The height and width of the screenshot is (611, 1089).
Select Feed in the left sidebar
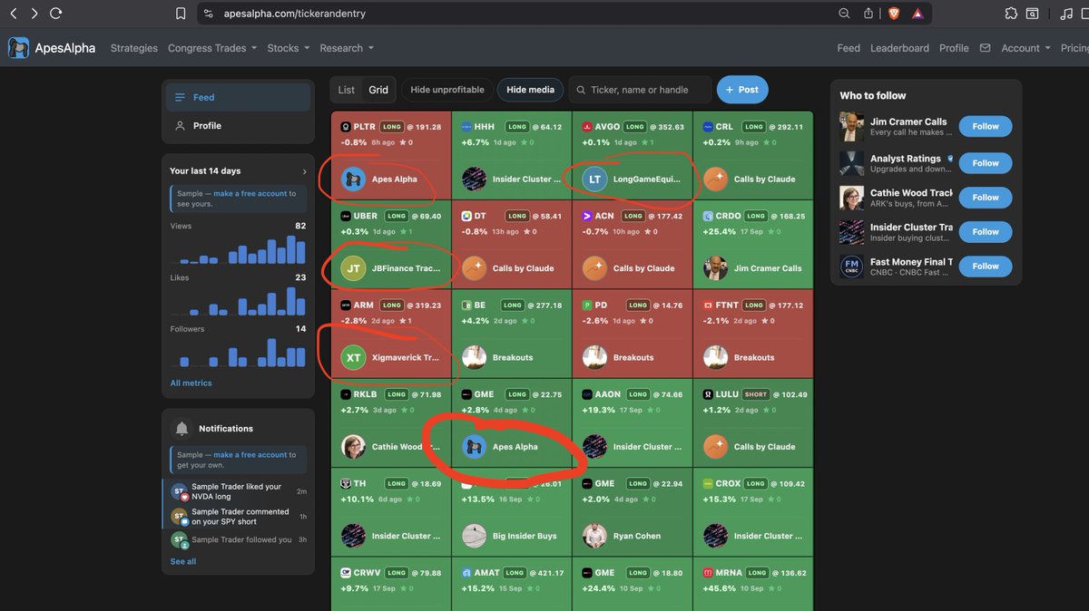pyautogui.click(x=238, y=97)
